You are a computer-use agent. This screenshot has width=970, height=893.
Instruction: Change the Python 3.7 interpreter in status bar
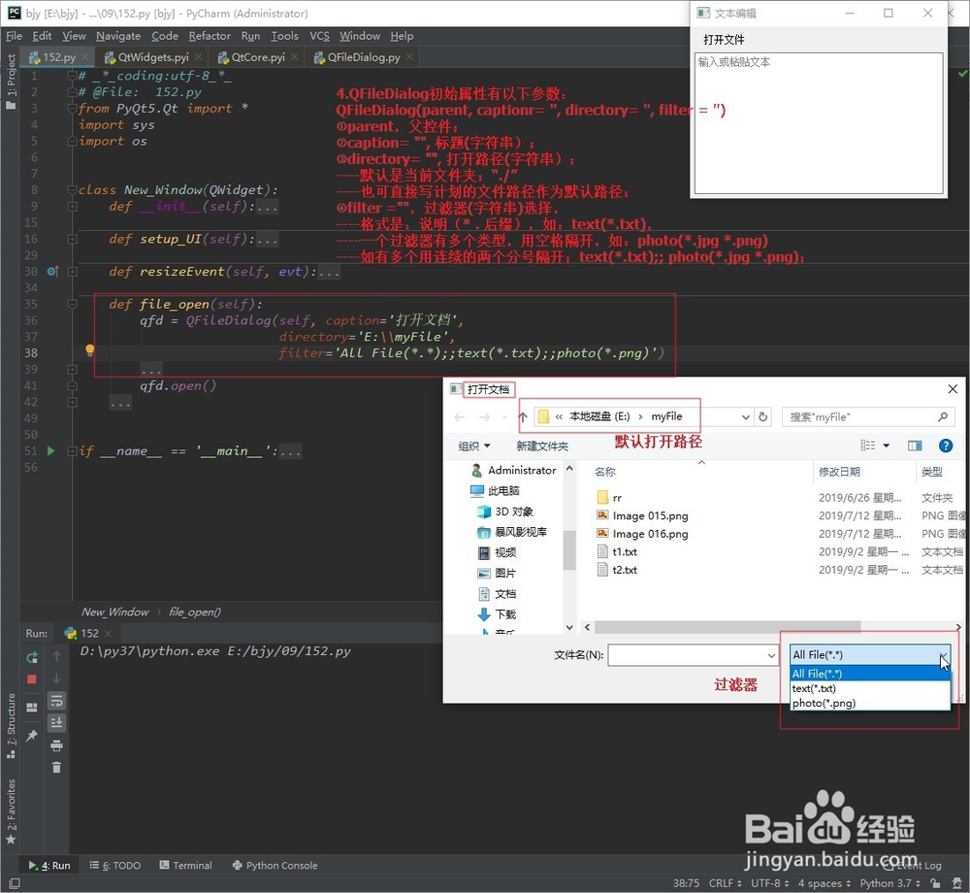[889, 883]
